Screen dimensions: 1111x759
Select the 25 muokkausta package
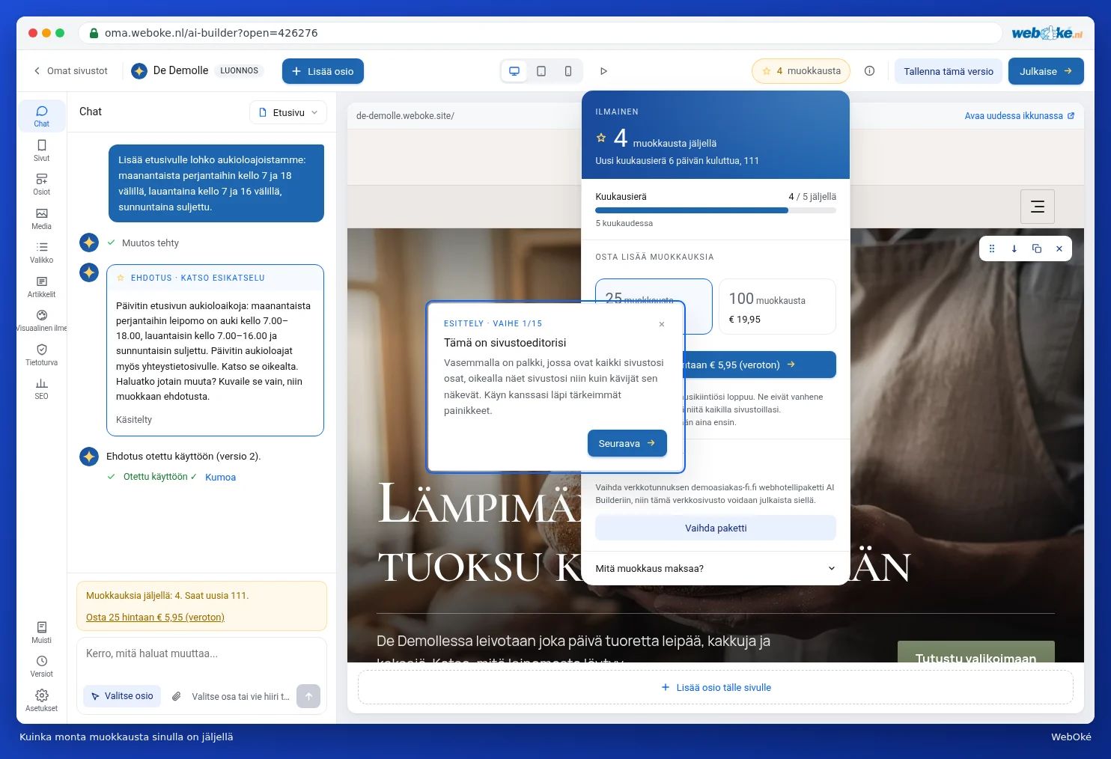point(654,292)
